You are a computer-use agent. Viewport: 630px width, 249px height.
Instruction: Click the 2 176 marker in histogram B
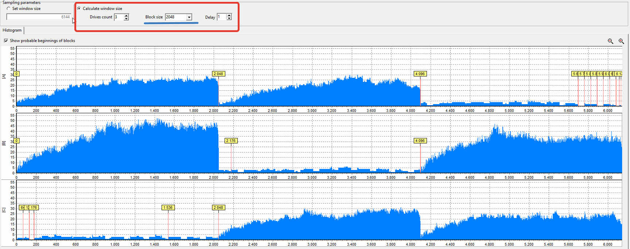pos(231,141)
